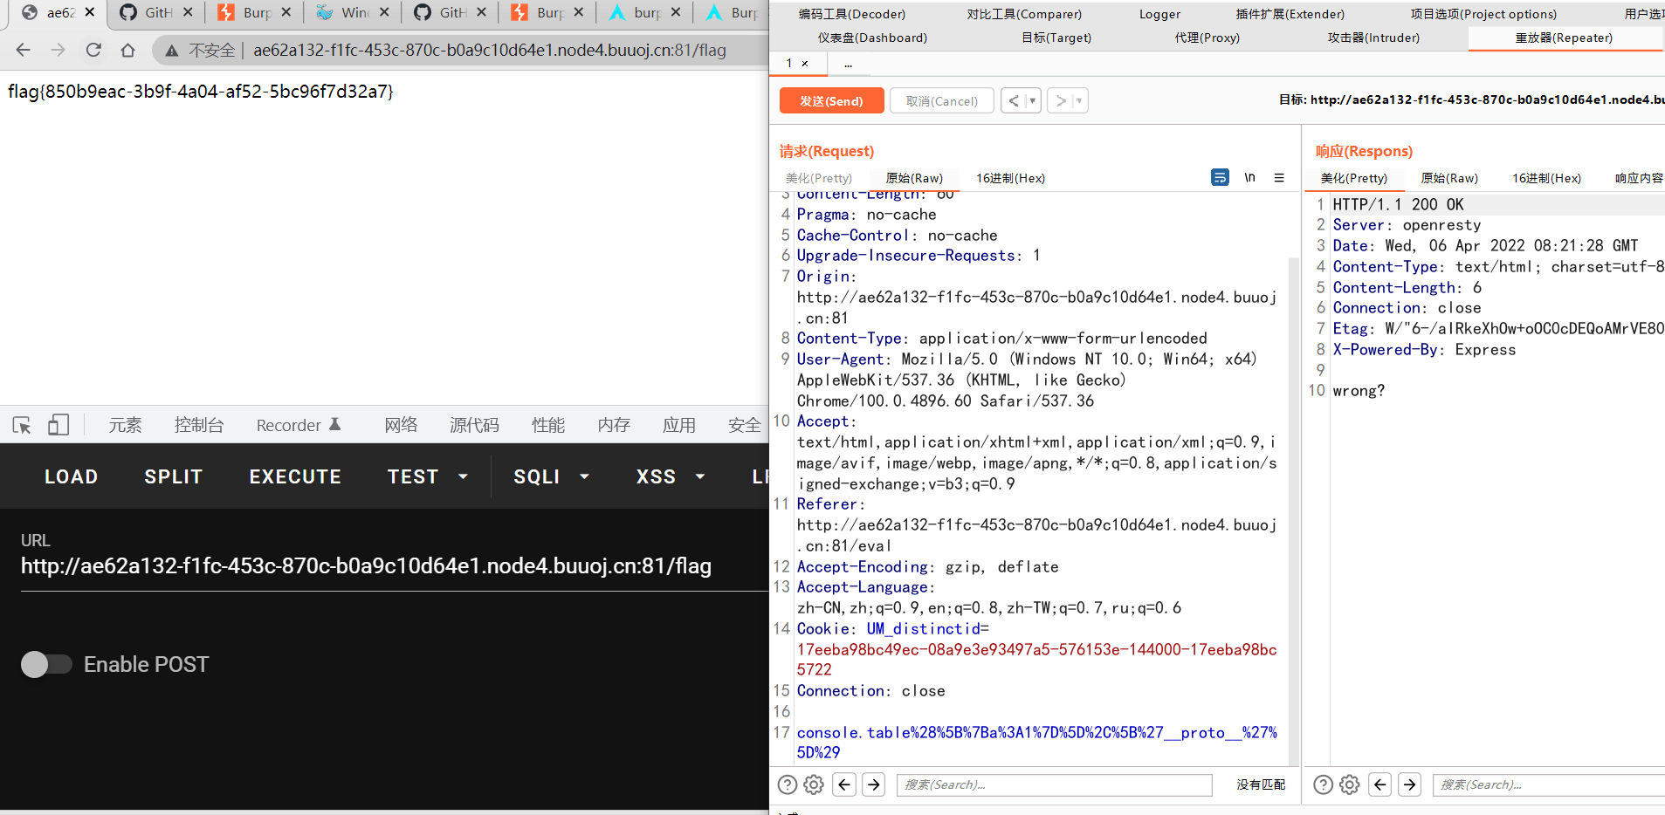
Task: Open DevTools Console (控制台) tab
Action: click(x=199, y=425)
